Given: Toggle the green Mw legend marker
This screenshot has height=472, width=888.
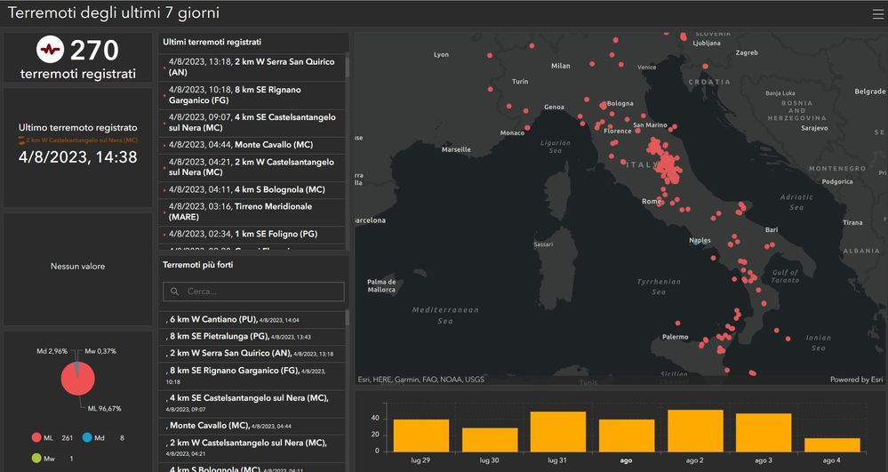Looking at the screenshot, I should click(36, 459).
